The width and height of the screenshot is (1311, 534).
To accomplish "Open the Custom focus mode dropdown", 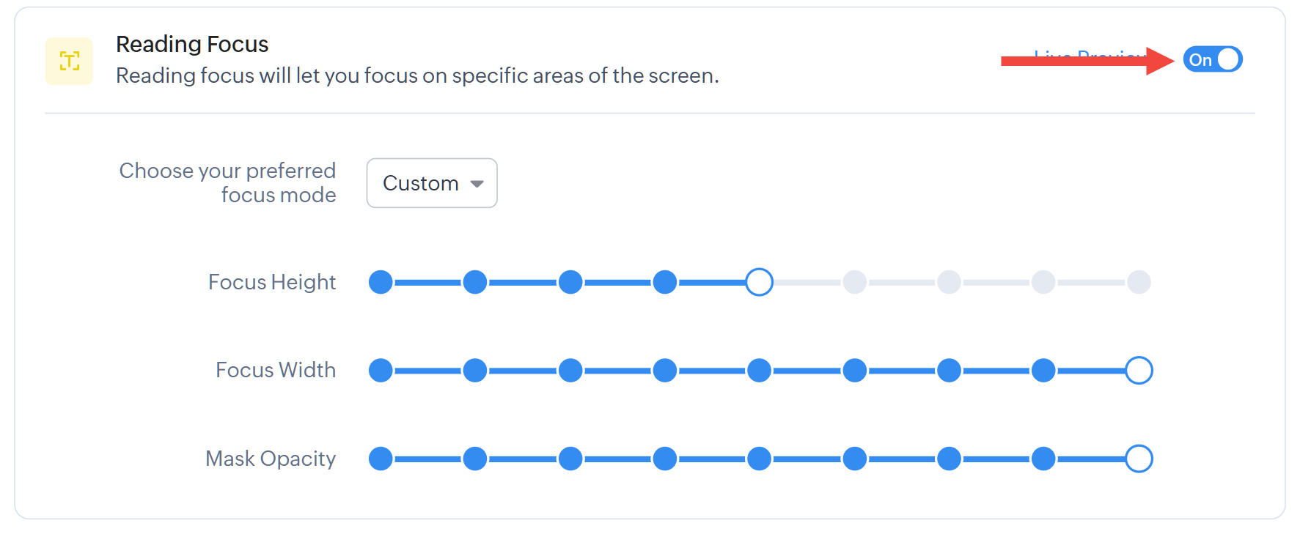I will (x=431, y=183).
